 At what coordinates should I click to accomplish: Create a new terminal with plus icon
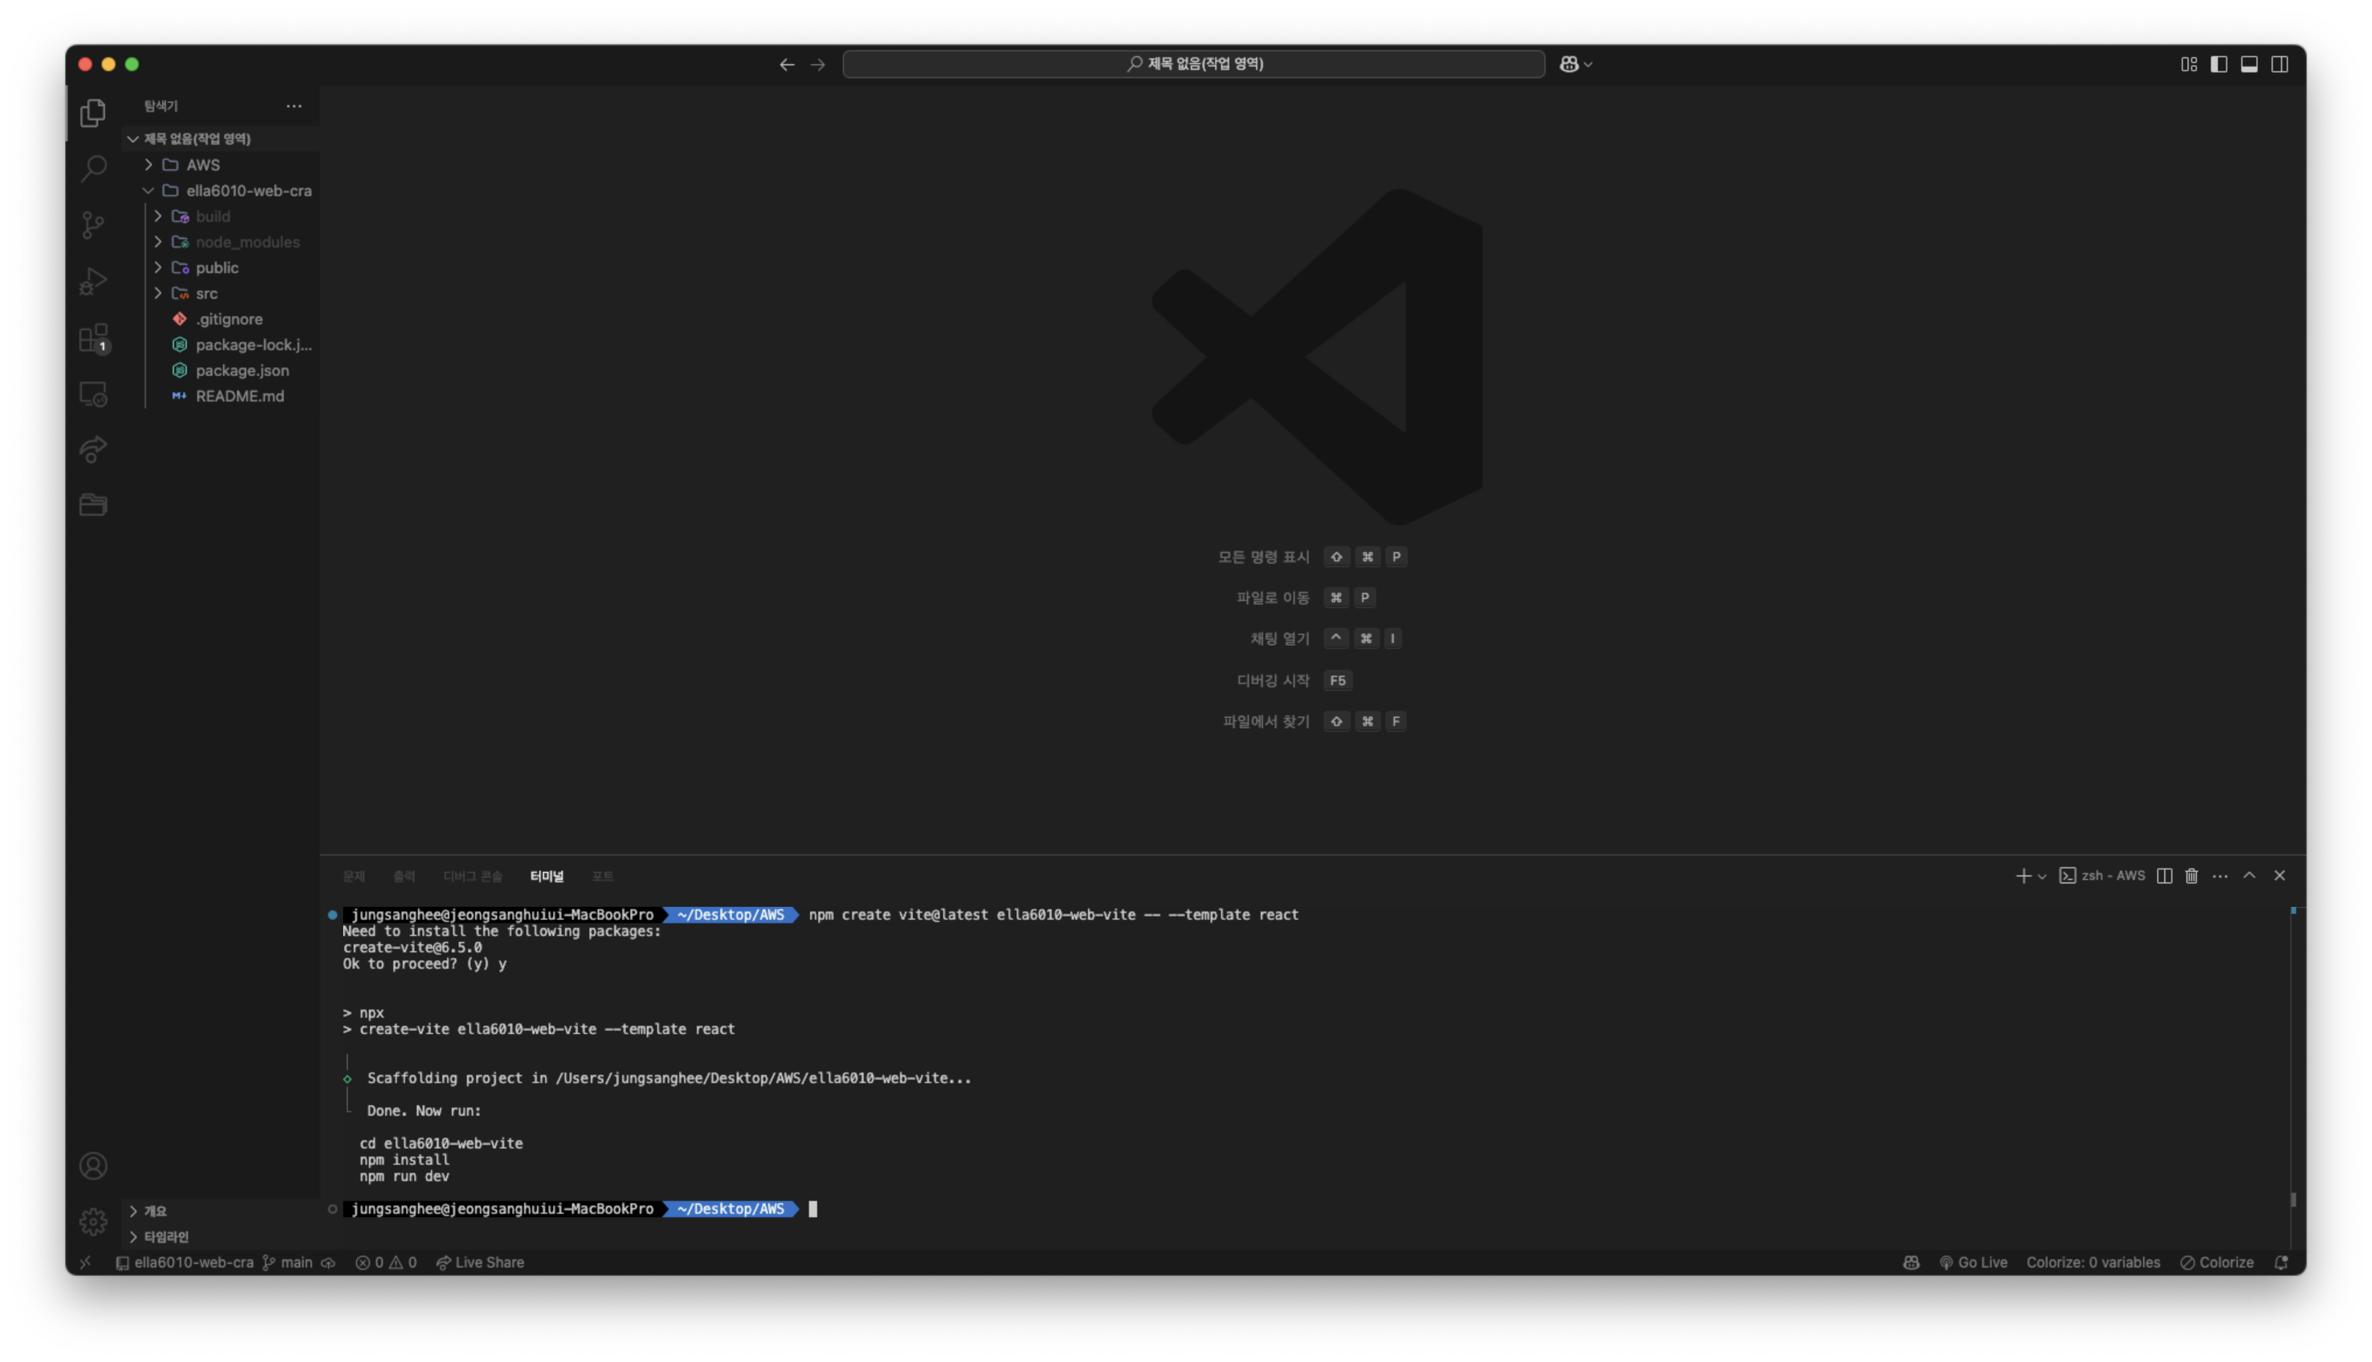[x=2022, y=875]
